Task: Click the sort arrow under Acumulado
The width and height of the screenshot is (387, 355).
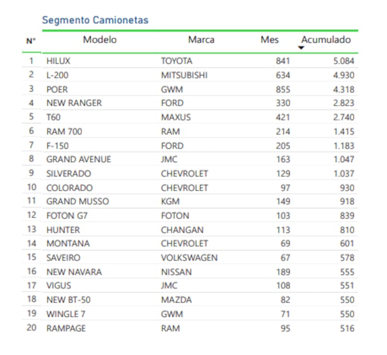Action: 301,48
